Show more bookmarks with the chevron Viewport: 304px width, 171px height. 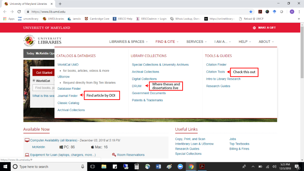click(x=299, y=19)
